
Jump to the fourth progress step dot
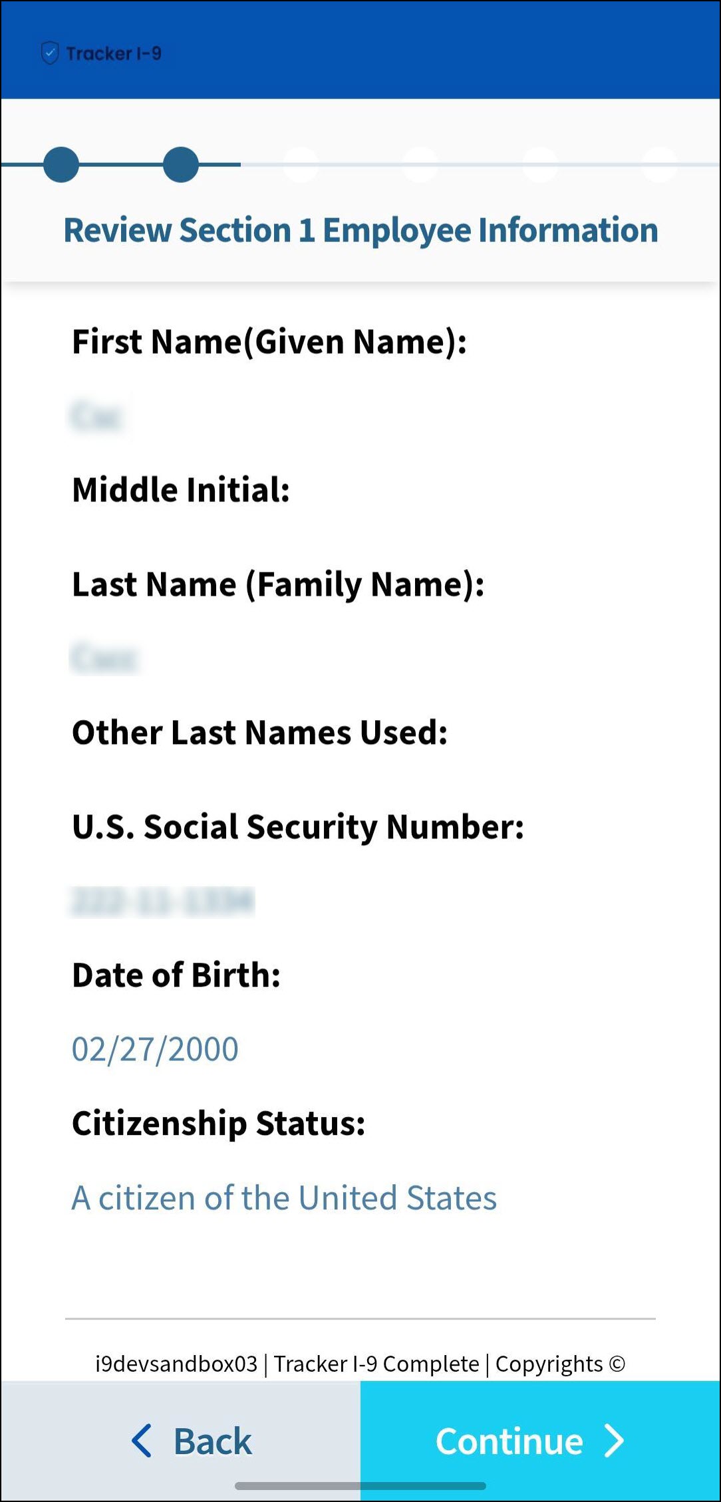pyautogui.click(x=420, y=164)
